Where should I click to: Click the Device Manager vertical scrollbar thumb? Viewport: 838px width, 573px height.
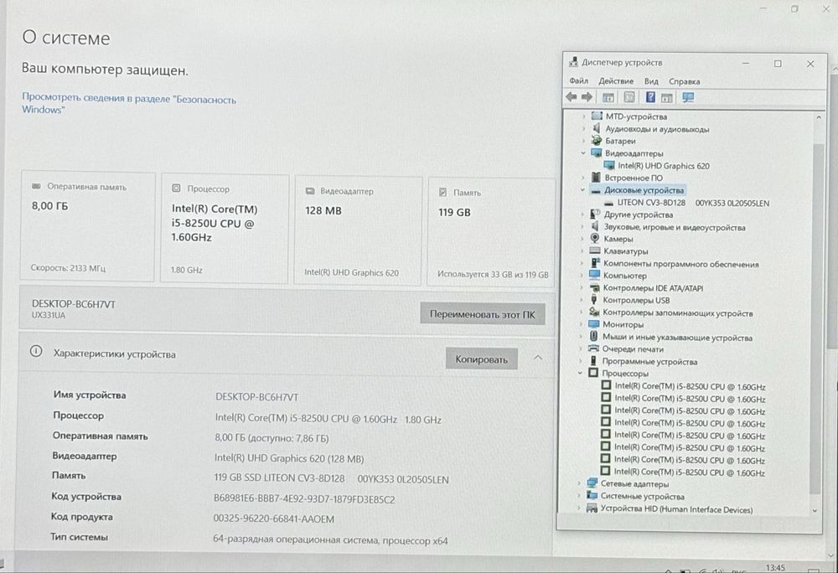tap(816, 317)
